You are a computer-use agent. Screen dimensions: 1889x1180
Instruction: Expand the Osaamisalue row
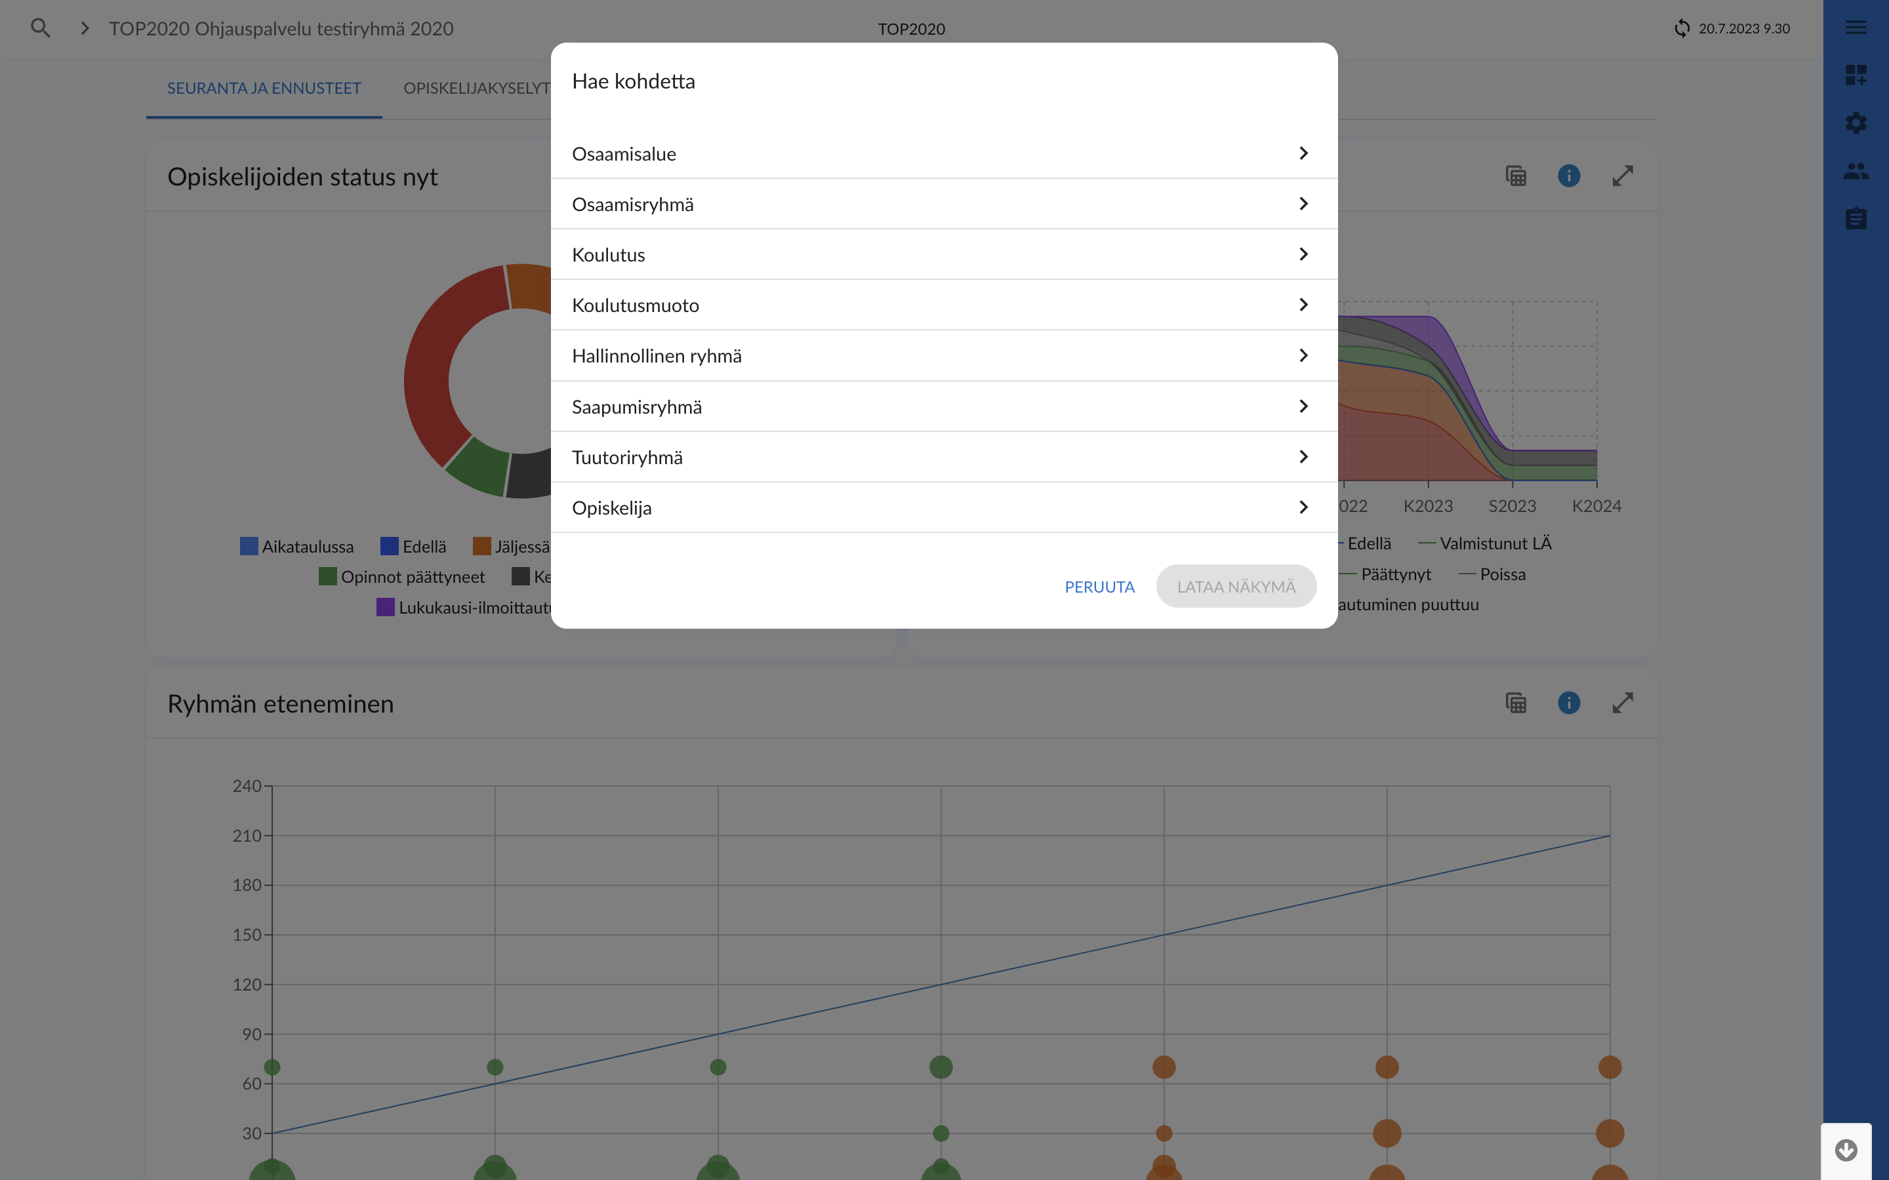point(944,154)
